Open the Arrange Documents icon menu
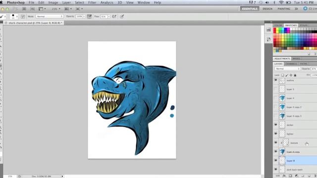This screenshot has height=178, width=317. click(68, 9)
